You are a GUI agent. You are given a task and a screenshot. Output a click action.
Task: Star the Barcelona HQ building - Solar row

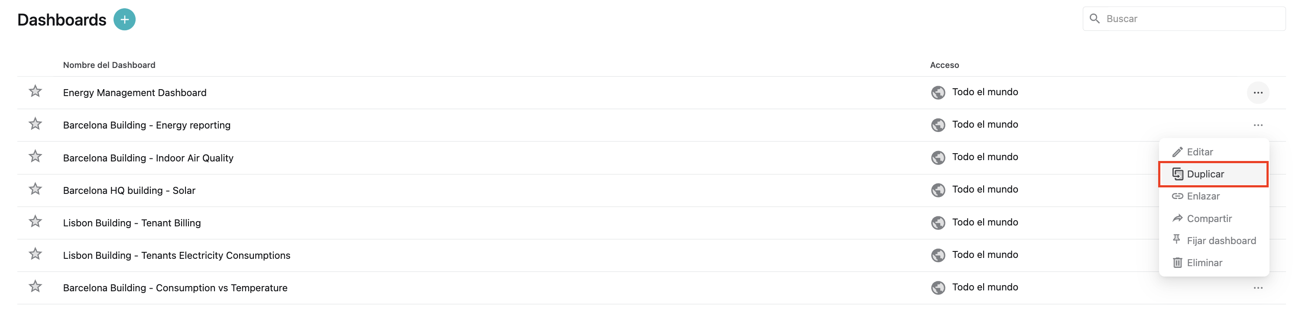pyautogui.click(x=35, y=189)
